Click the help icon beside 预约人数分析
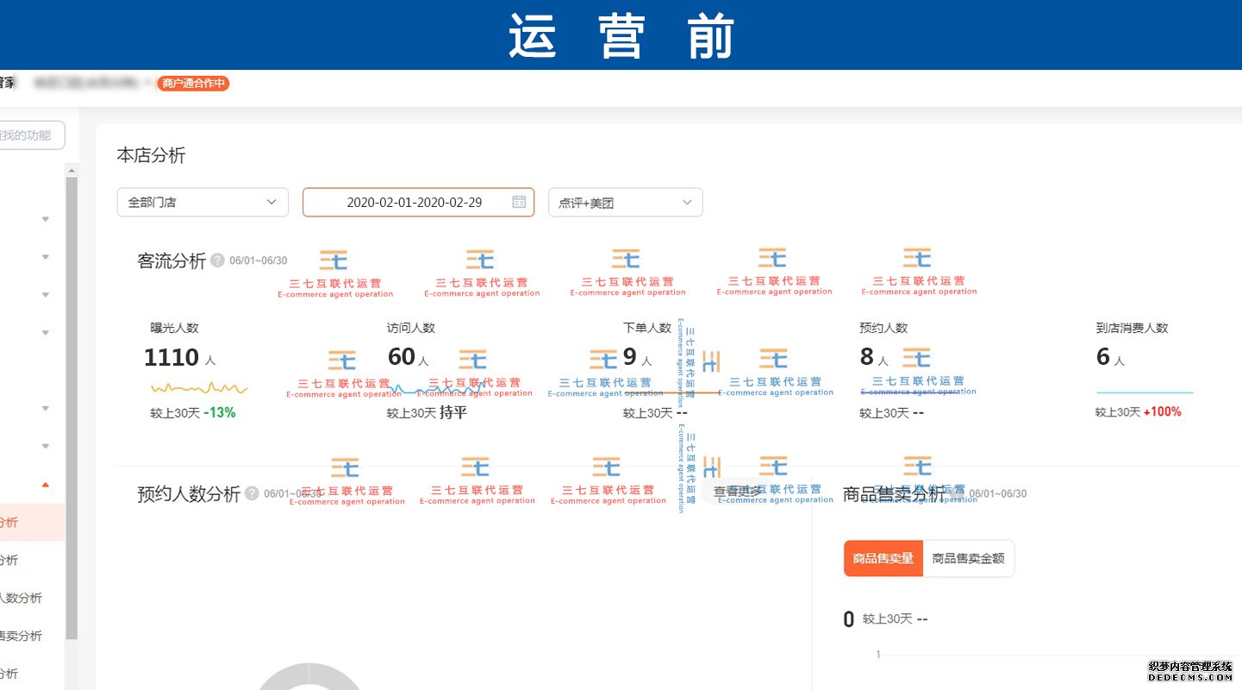 (252, 493)
